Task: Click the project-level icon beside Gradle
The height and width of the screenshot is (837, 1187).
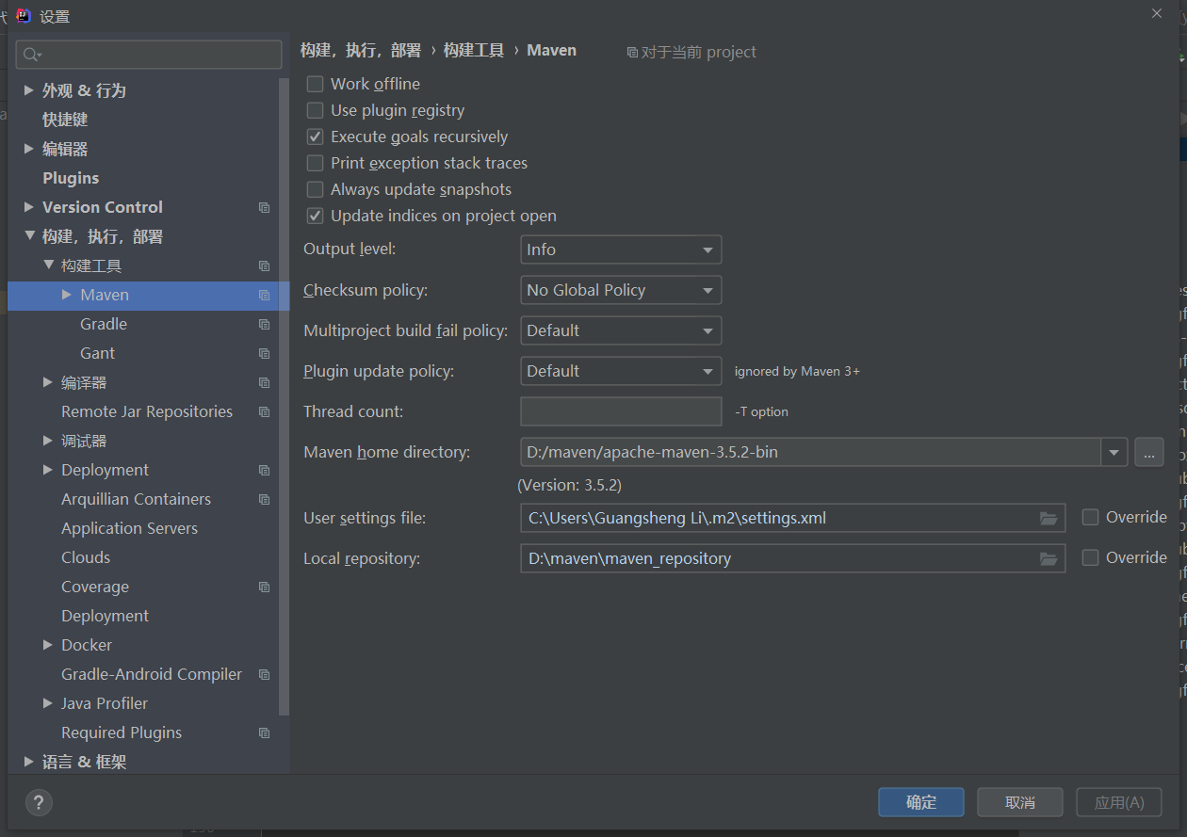Action: click(264, 325)
